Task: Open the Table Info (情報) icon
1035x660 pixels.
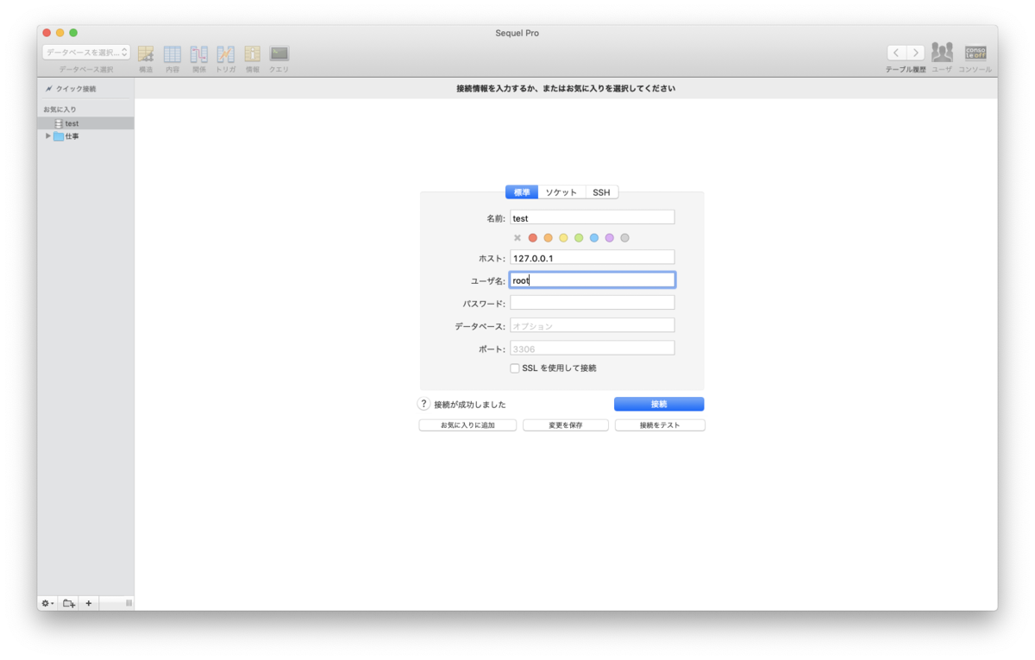Action: 253,53
